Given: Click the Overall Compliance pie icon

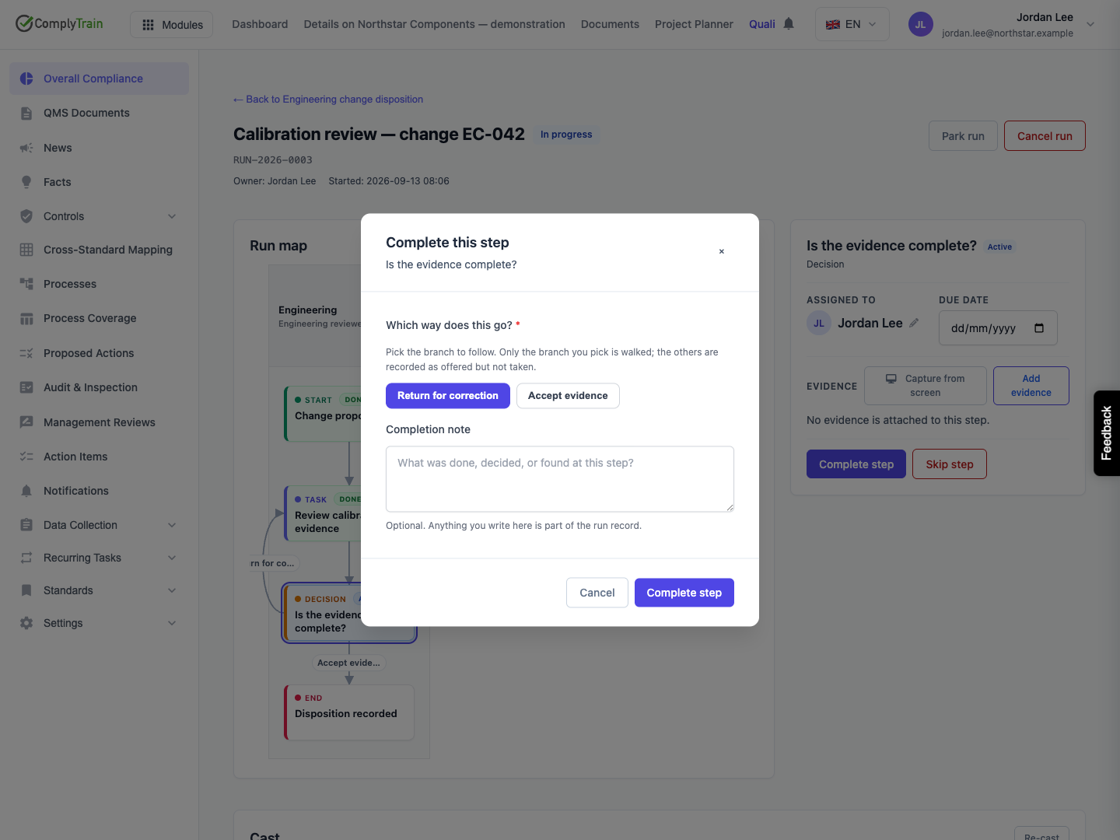Looking at the screenshot, I should [x=26, y=79].
